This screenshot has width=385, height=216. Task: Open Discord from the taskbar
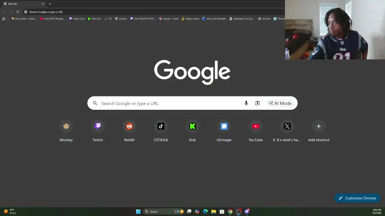click(247, 211)
